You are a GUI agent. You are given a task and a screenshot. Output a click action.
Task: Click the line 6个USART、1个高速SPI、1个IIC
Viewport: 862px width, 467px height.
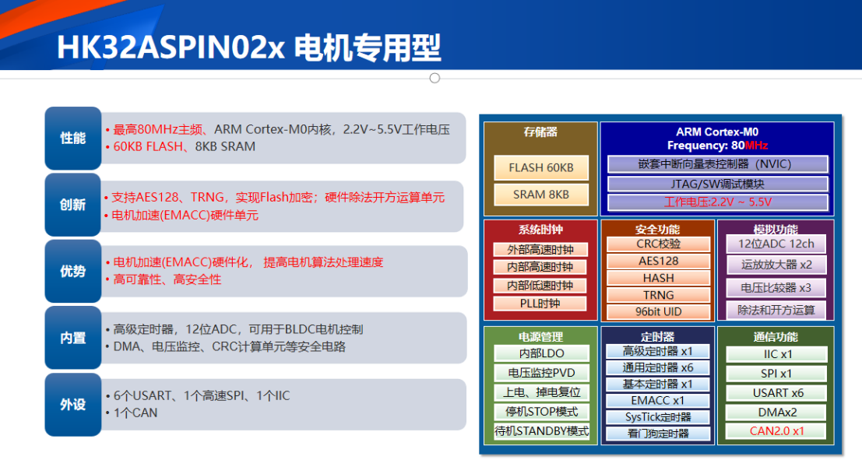tap(201, 395)
